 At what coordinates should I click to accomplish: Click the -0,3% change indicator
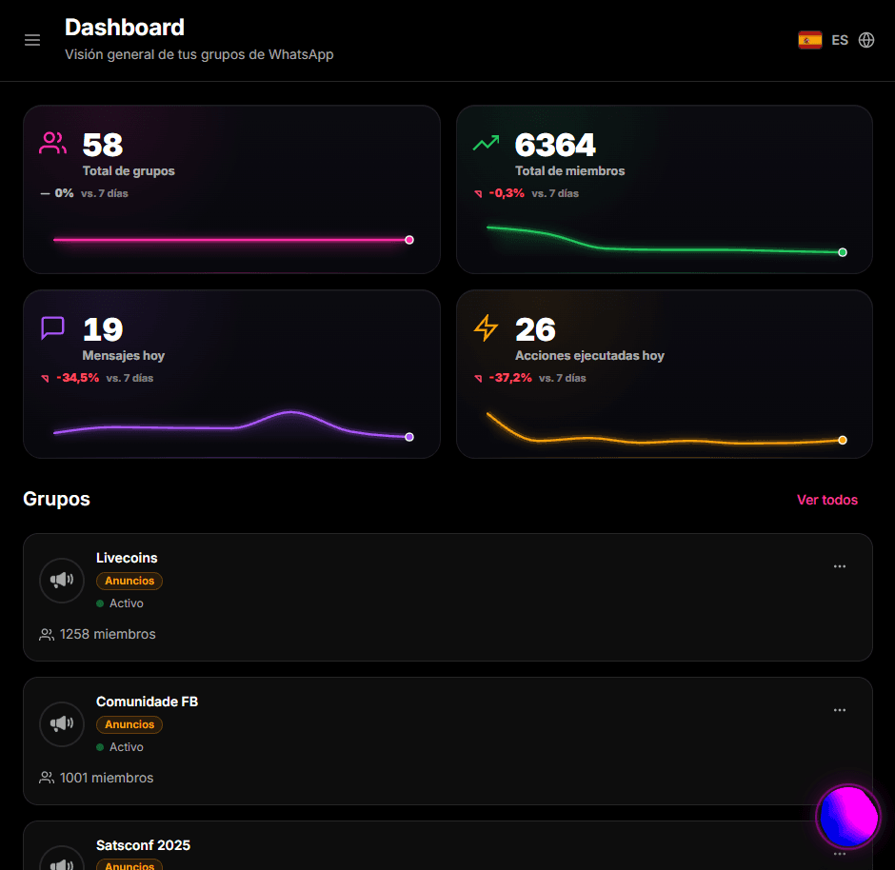point(507,193)
